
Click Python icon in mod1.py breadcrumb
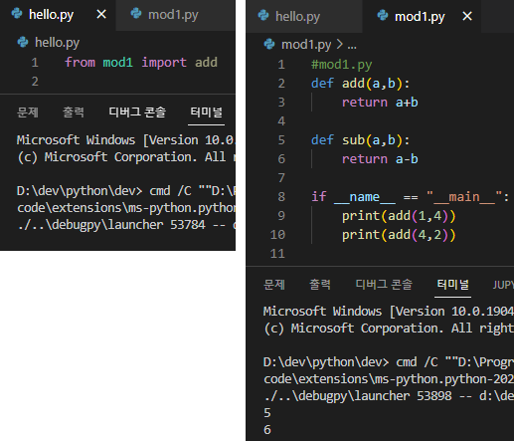[269, 44]
